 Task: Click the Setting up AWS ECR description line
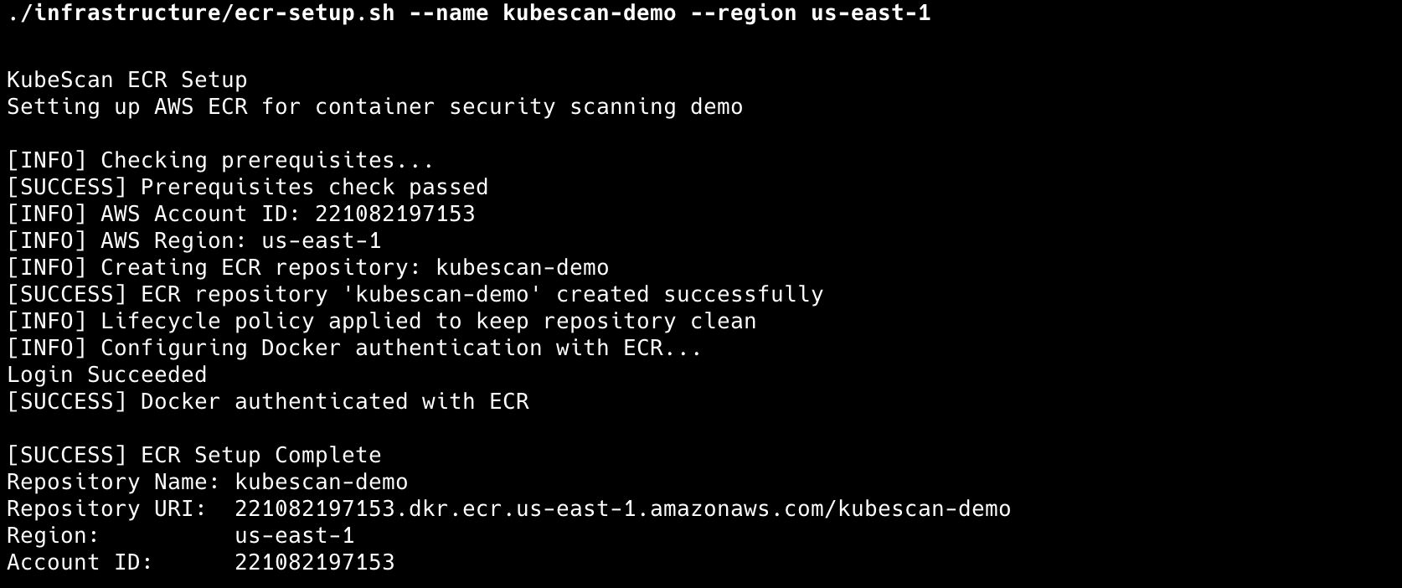tap(375, 107)
